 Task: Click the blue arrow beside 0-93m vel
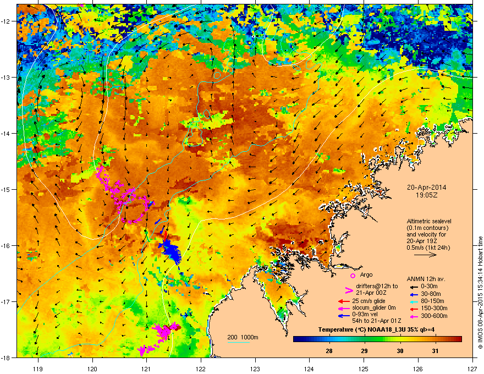[x=344, y=316]
